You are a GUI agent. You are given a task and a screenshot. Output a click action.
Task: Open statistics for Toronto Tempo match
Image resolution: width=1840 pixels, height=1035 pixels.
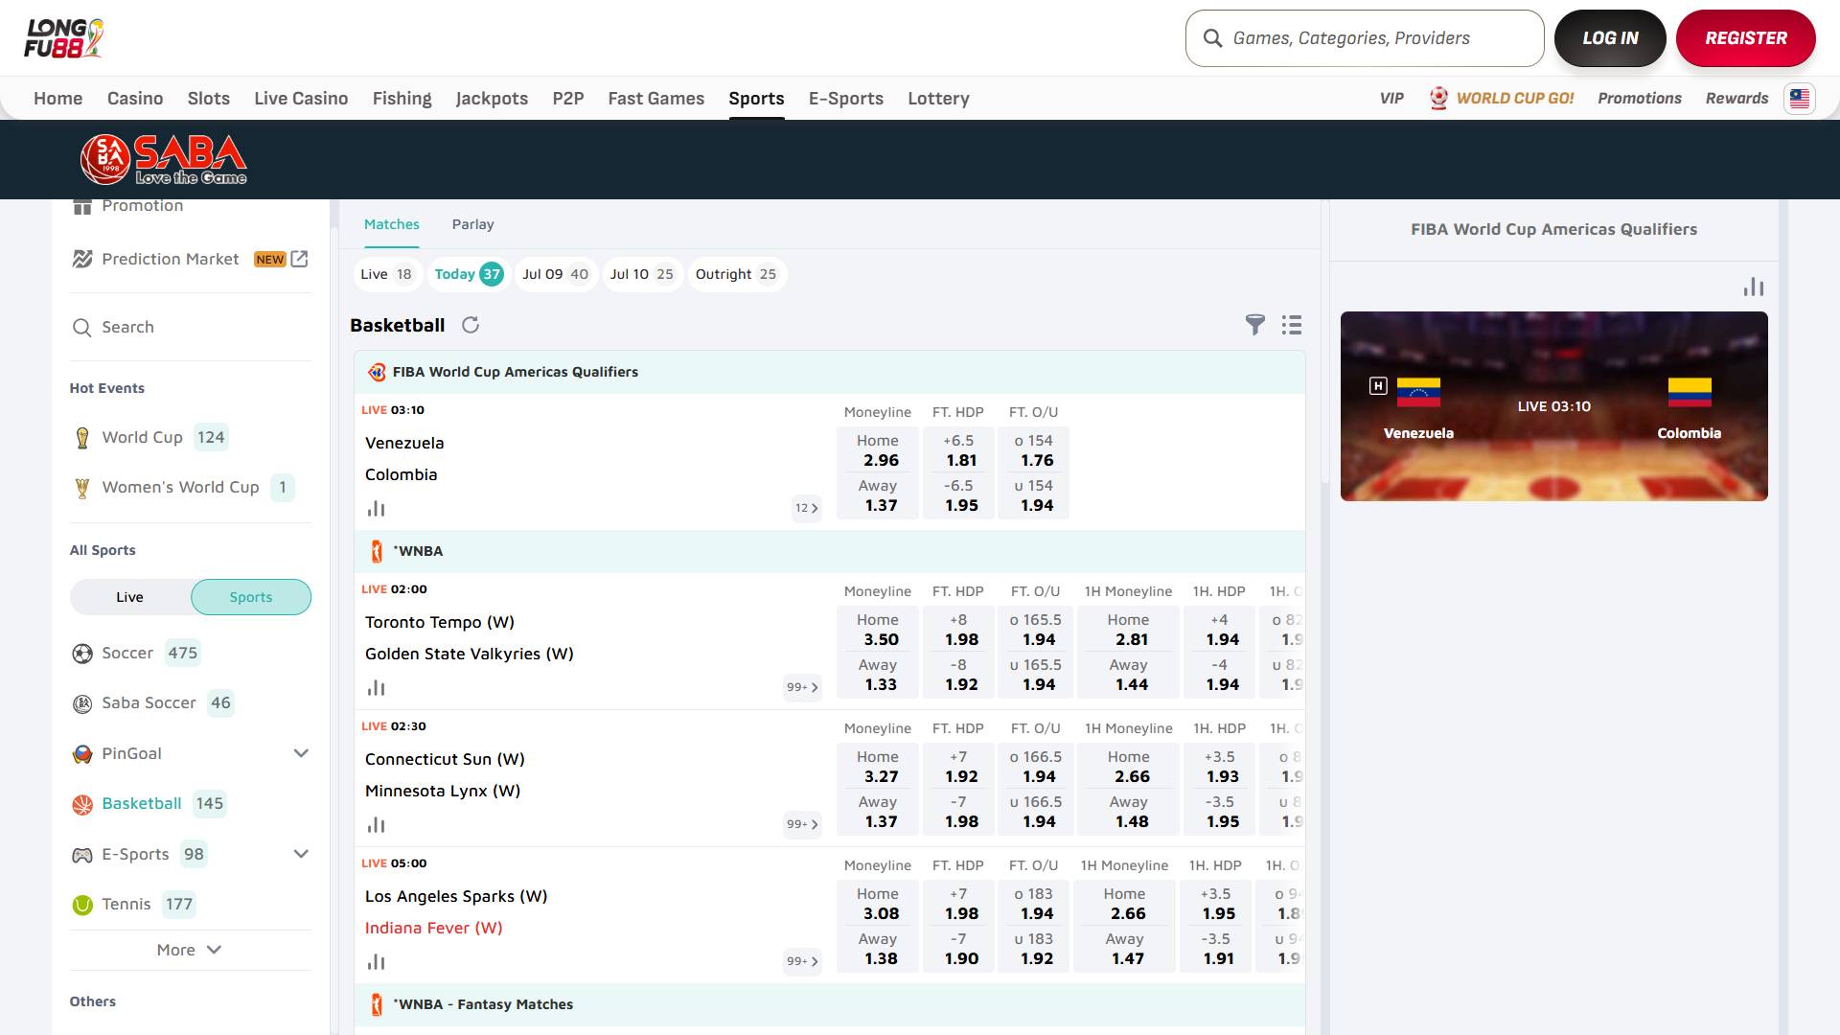[x=376, y=688]
